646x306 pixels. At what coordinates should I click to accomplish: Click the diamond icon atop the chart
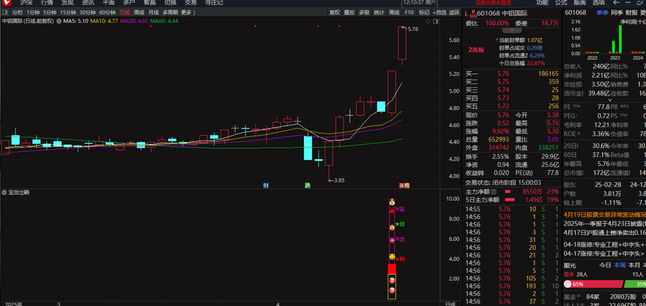click(x=428, y=22)
